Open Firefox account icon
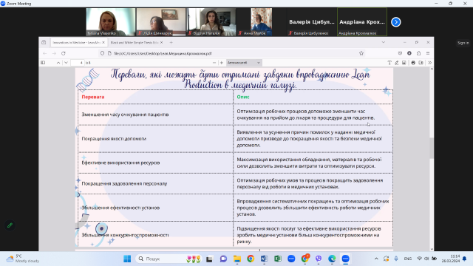This screenshot has width=473, height=266. click(409, 53)
